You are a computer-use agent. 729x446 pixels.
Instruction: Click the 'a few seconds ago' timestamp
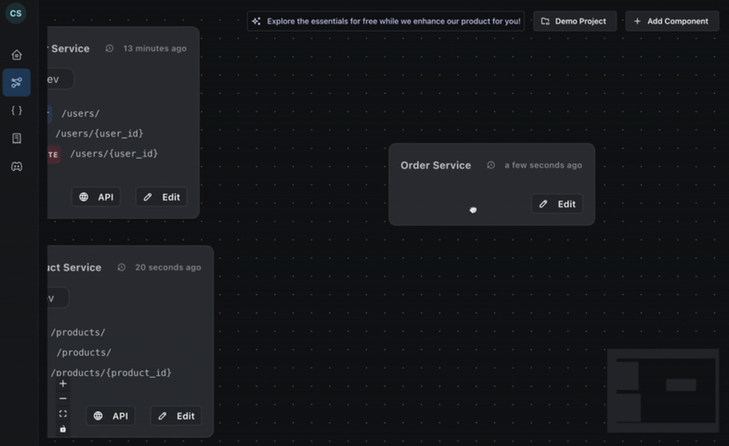click(543, 165)
